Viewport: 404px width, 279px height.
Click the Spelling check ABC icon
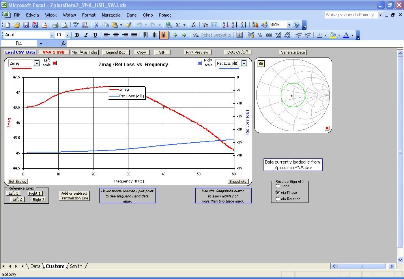76,25
